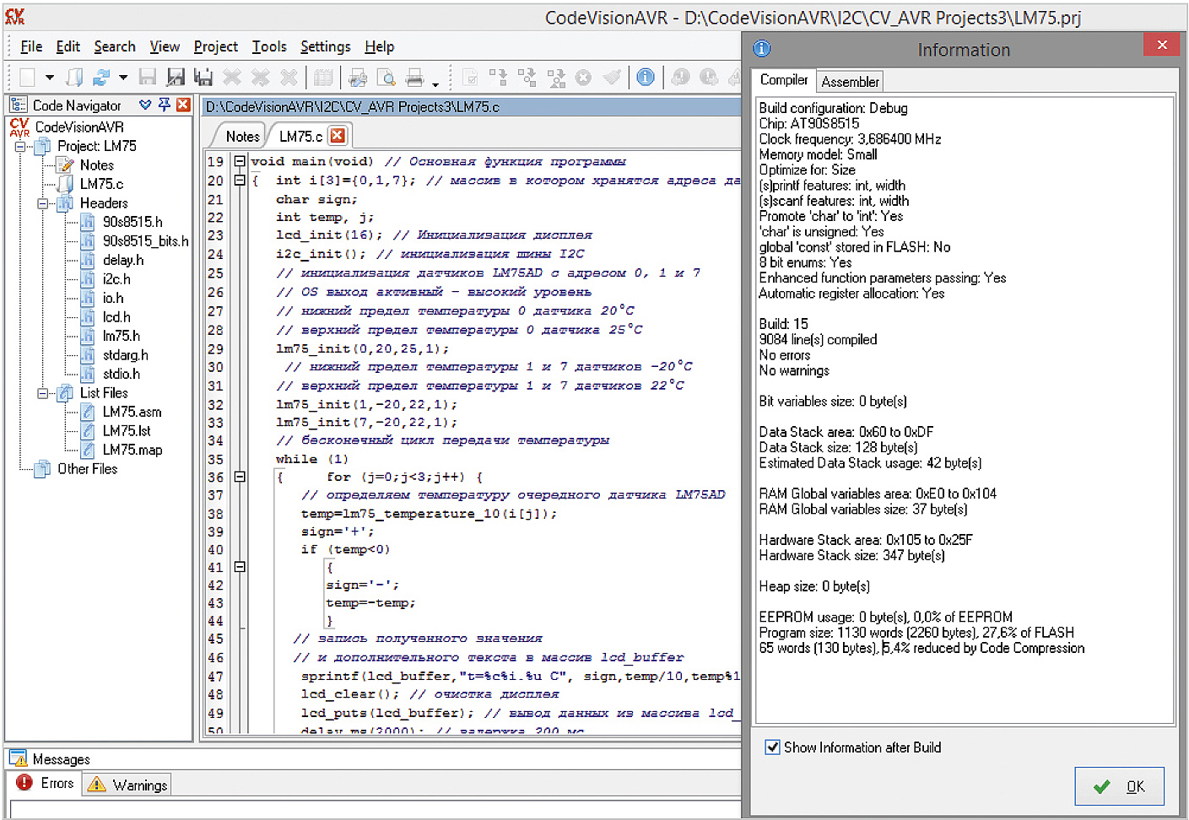Pin the Code Navigator panel
Screen dimensions: 1189x820
[x=164, y=105]
